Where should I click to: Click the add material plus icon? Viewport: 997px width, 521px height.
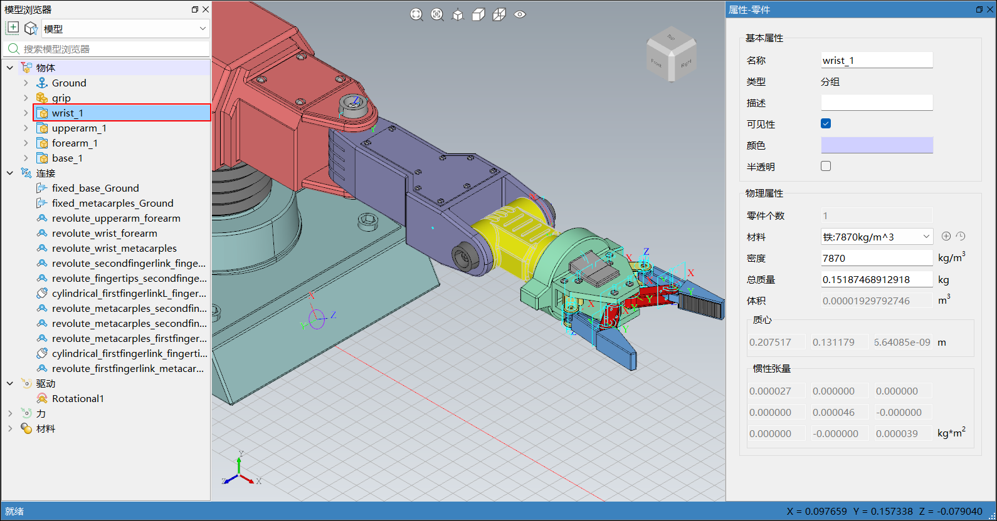click(946, 236)
